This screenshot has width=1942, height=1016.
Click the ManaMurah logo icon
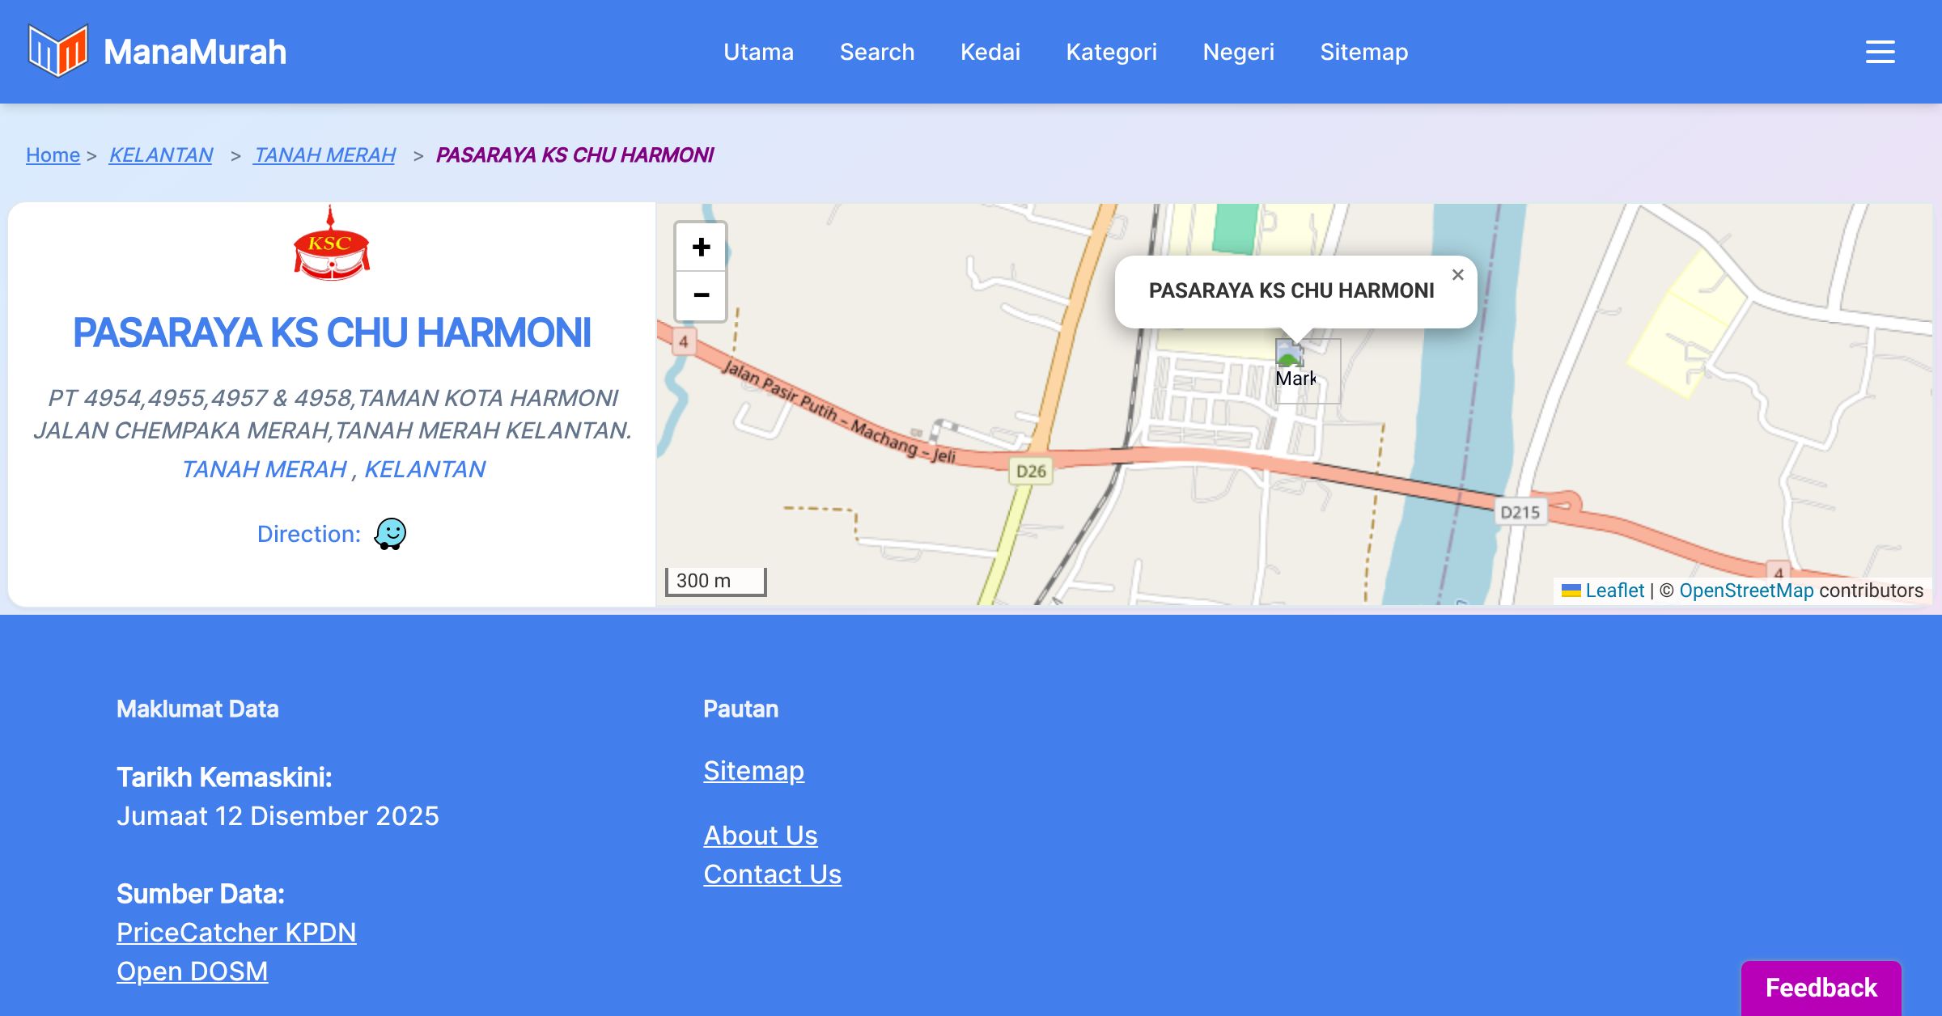[x=57, y=51]
